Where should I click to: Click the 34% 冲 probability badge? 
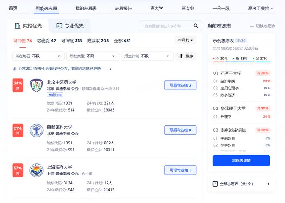click(x=18, y=85)
